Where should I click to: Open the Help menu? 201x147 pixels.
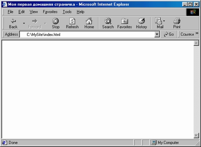80,12
